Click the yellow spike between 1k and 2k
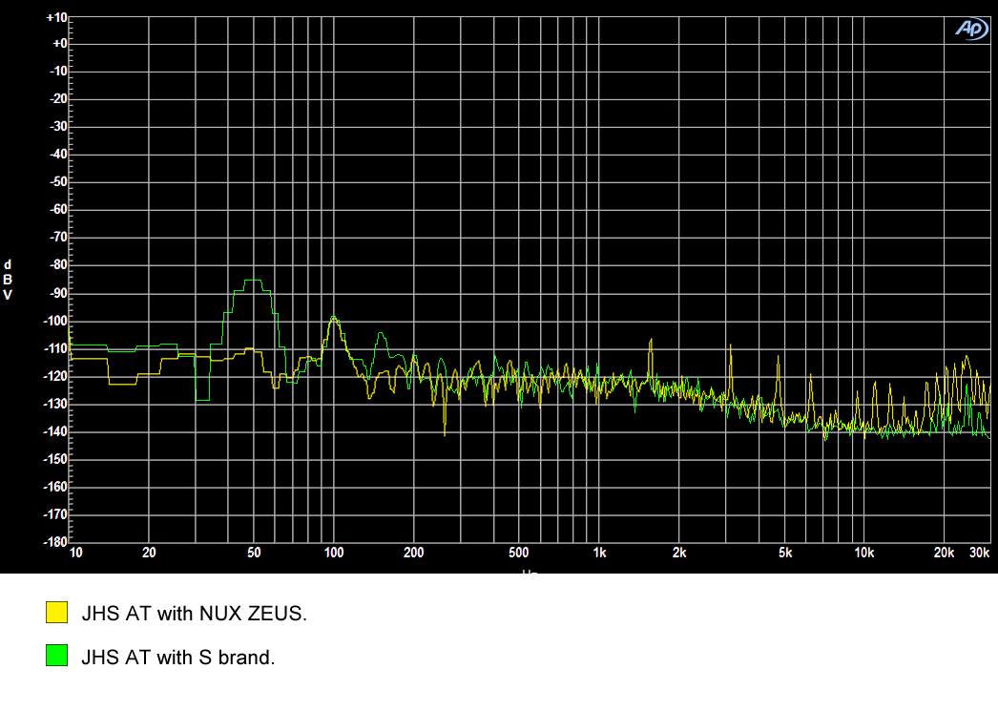 coord(651,340)
